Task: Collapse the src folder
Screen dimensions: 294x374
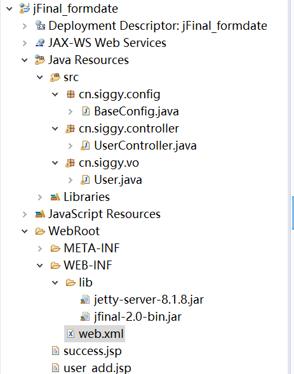Action: point(40,77)
